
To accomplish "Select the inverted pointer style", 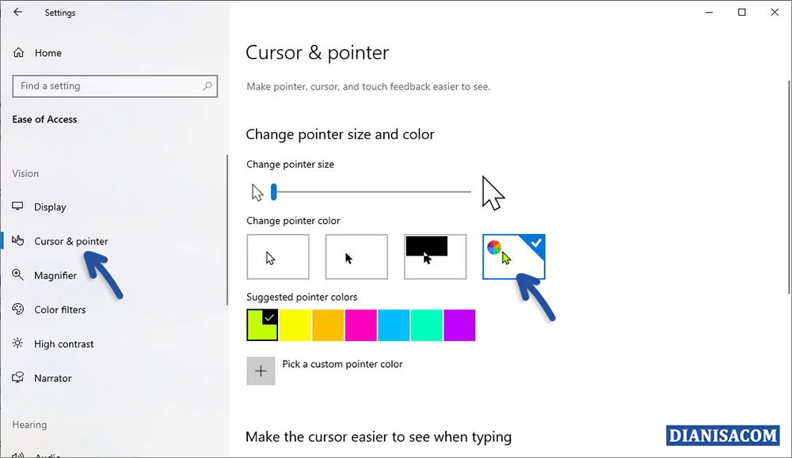I will click(x=434, y=256).
